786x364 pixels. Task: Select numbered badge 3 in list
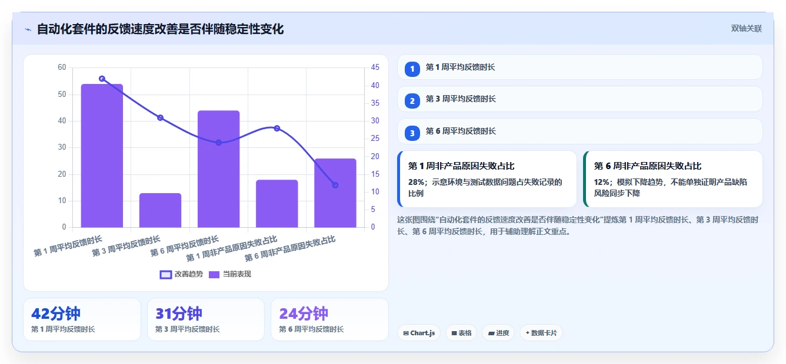click(x=412, y=133)
